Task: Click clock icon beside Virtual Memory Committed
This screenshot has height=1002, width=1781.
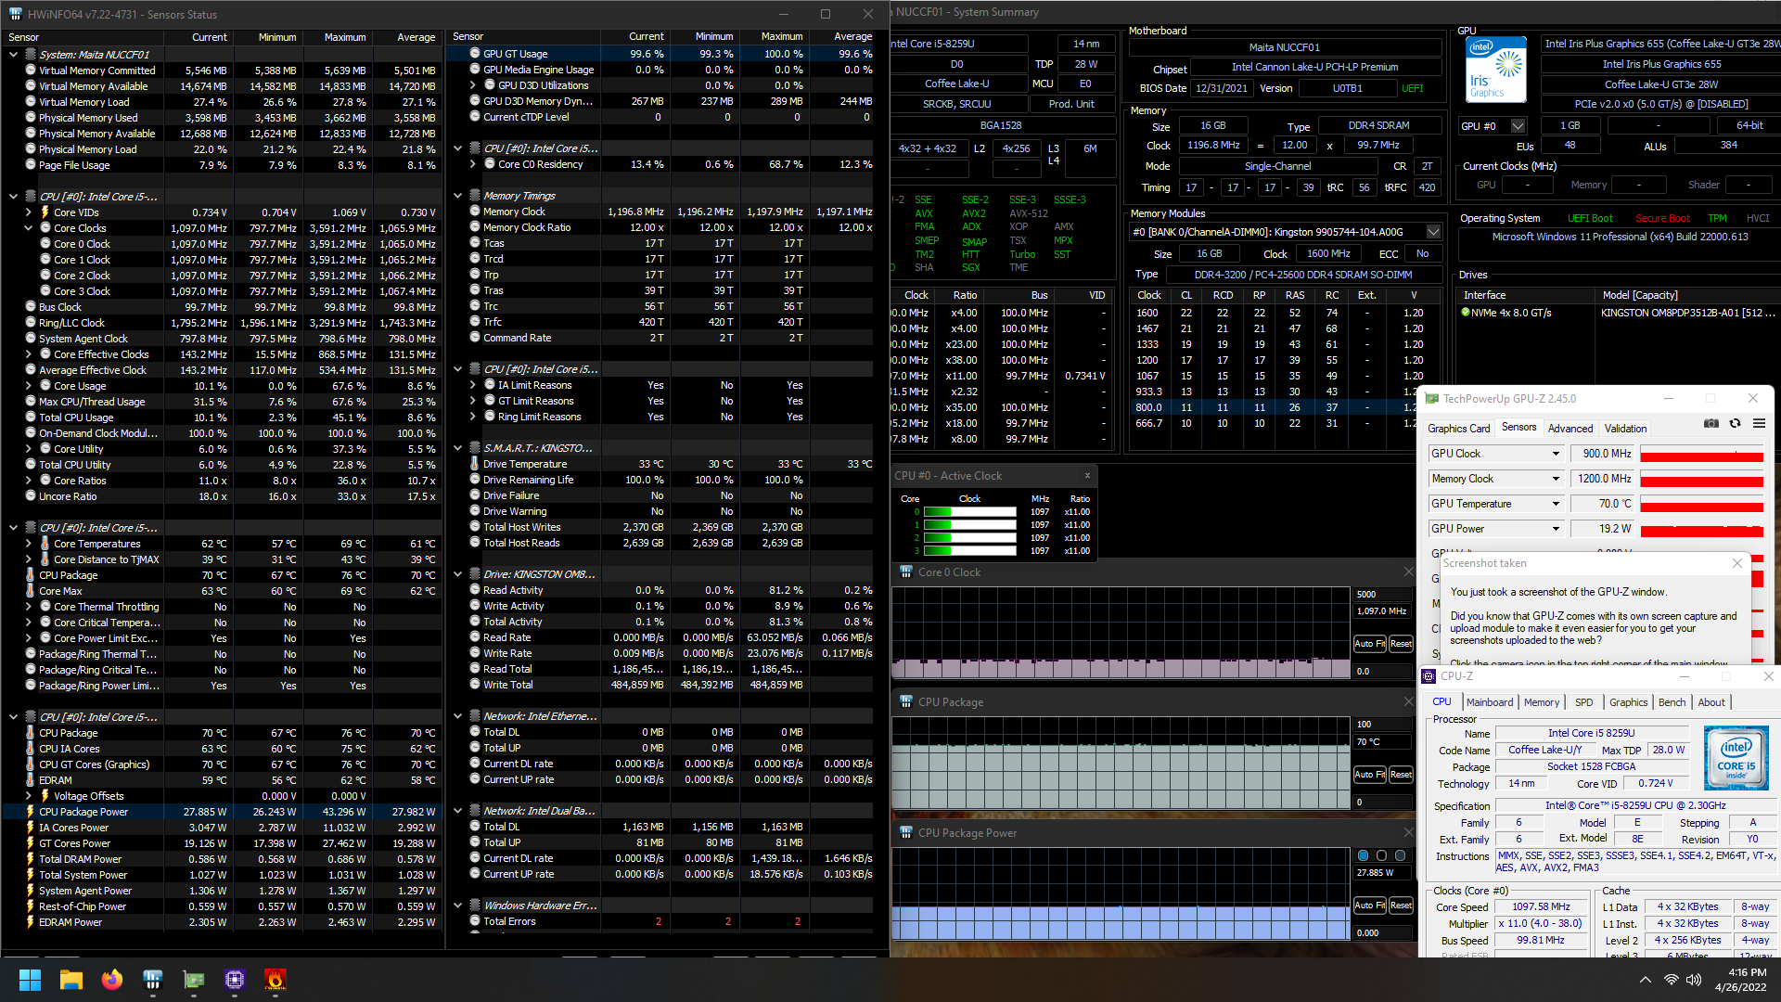Action: tap(31, 70)
